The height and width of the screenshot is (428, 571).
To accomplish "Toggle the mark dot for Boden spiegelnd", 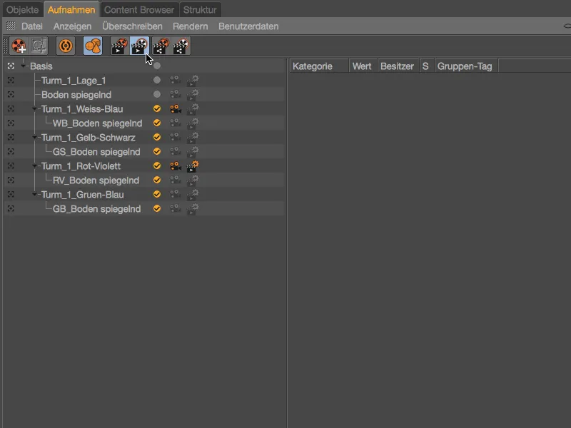I will click(x=157, y=94).
